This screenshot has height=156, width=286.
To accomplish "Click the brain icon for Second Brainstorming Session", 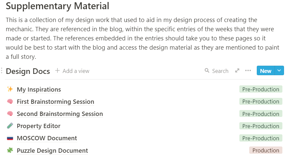I will tap(10, 114).
